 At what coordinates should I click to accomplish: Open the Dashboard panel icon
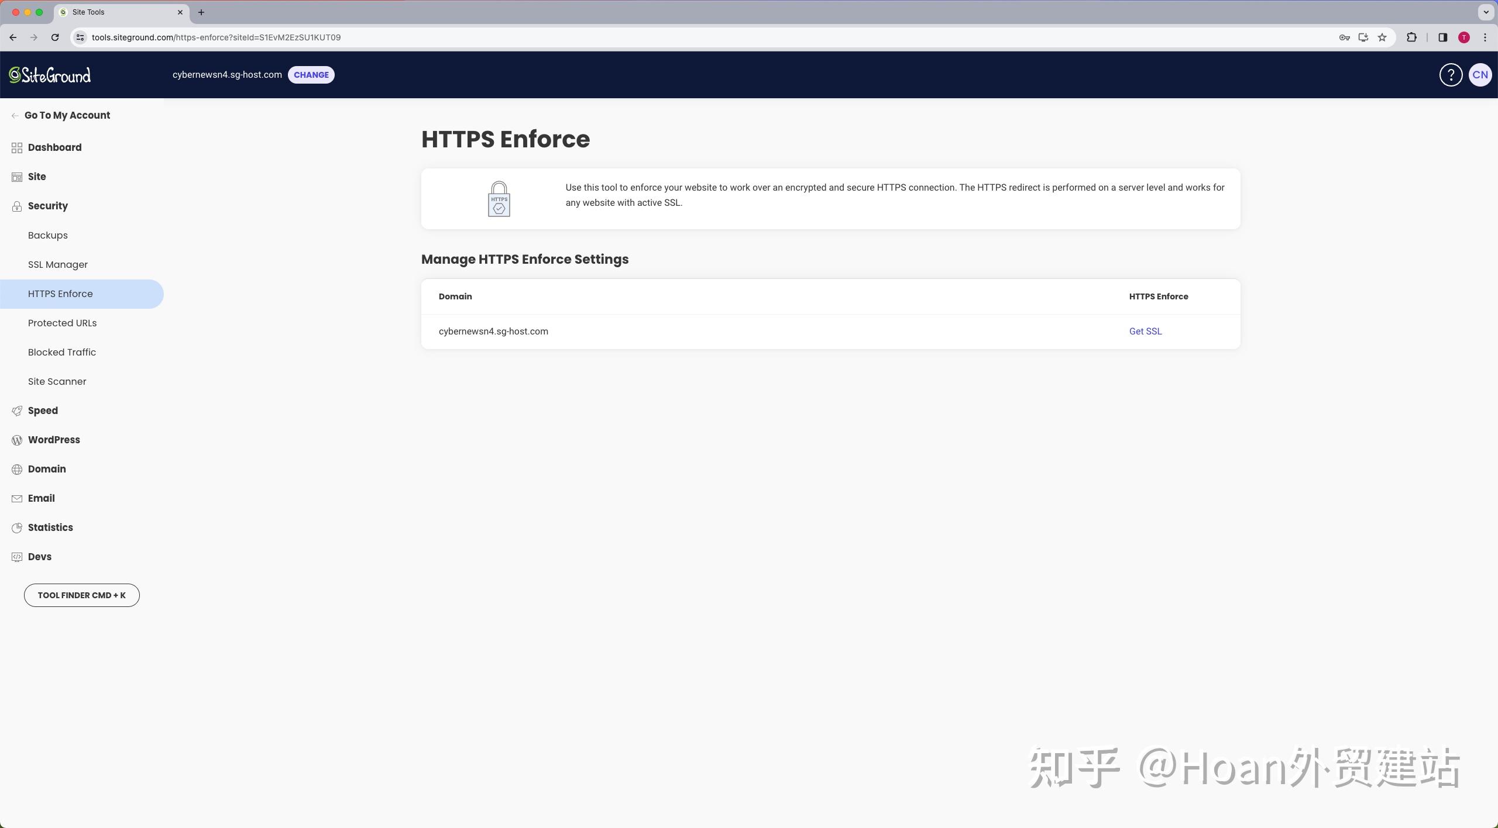[x=16, y=147]
